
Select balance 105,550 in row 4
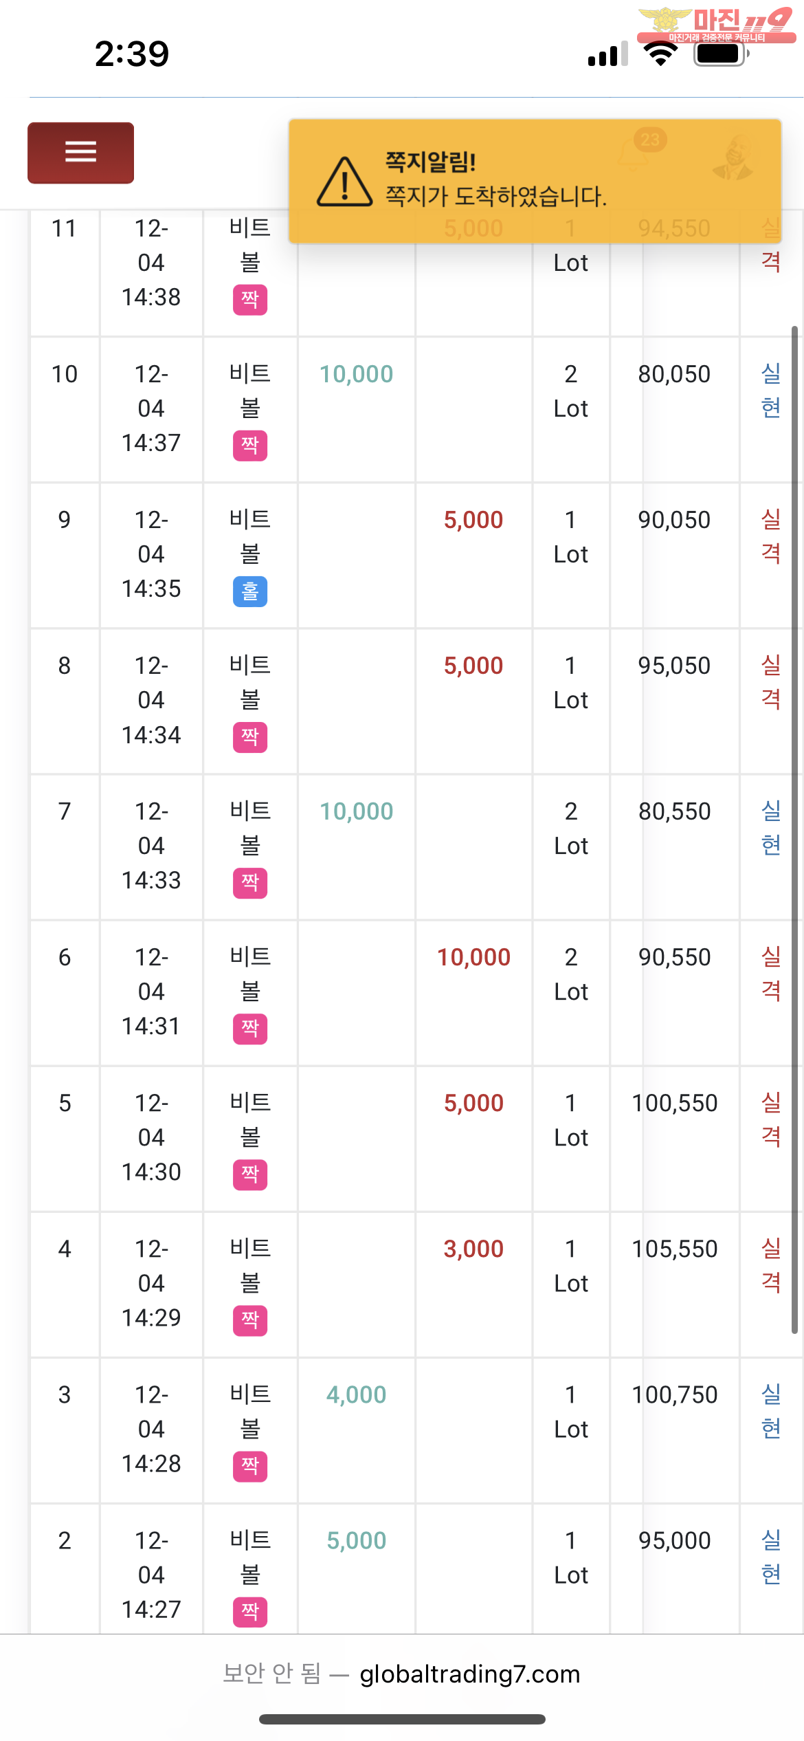click(675, 1249)
